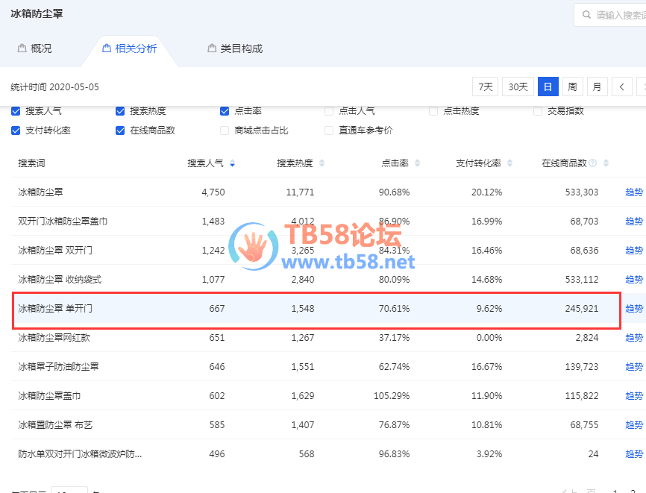Select the 7天 time range button
This screenshot has width=646, height=493.
tap(485, 87)
